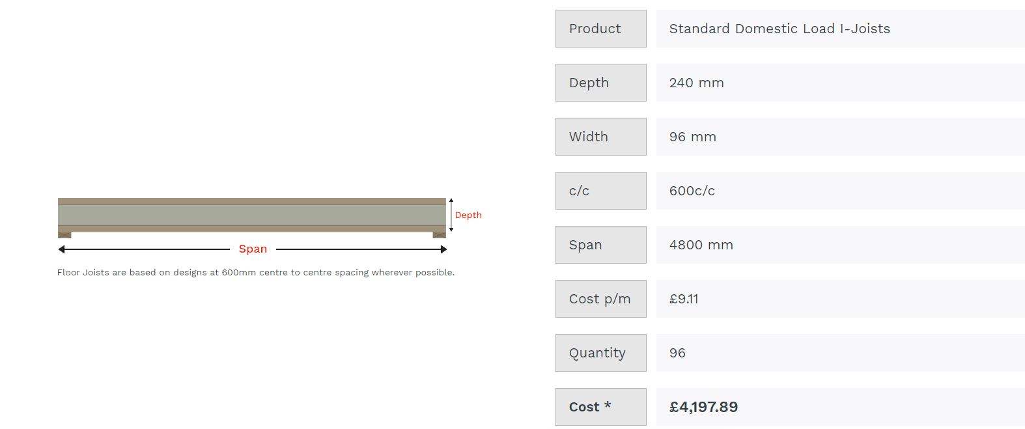Click the Quantity value of 96

[x=677, y=353]
